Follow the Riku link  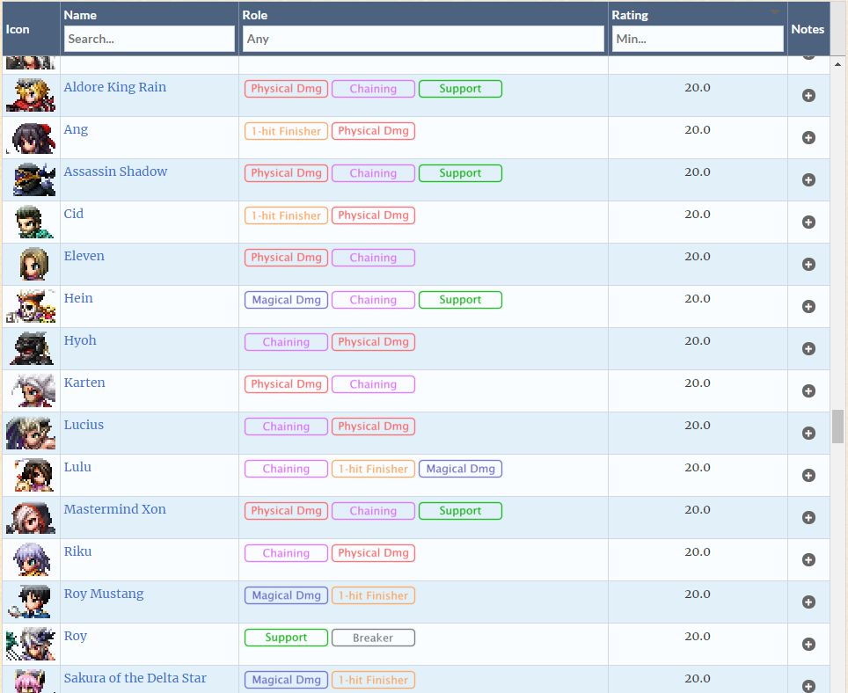[77, 551]
